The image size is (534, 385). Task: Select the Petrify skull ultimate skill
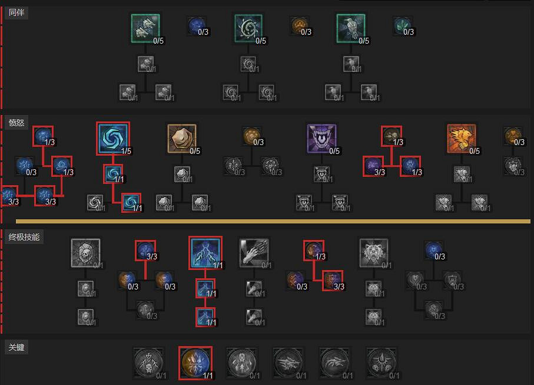pos(85,253)
